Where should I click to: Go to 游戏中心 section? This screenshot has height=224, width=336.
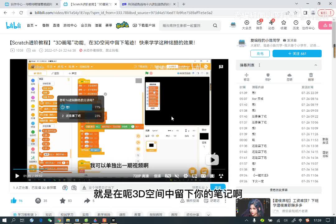click(70, 26)
